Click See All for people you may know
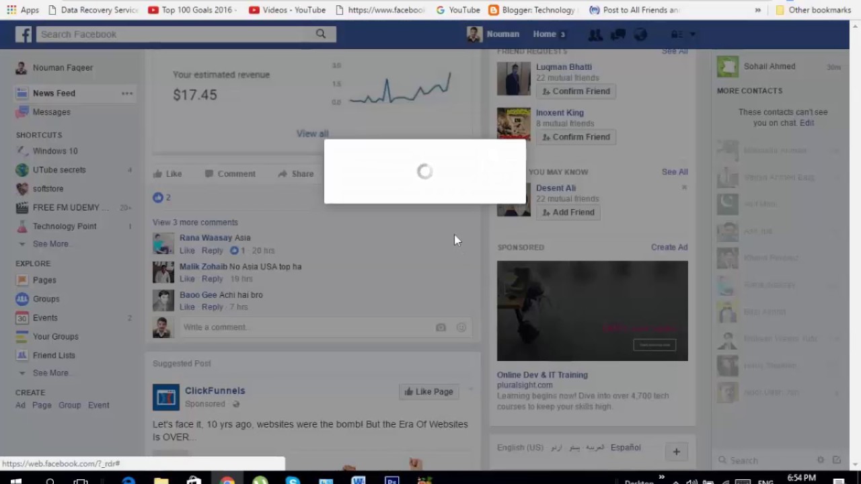The width and height of the screenshot is (861, 484). click(x=675, y=172)
